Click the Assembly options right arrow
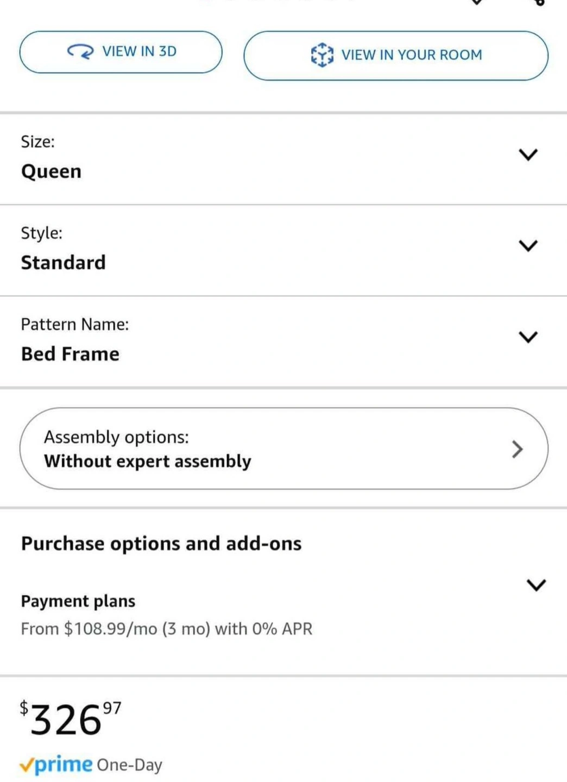 tap(518, 449)
